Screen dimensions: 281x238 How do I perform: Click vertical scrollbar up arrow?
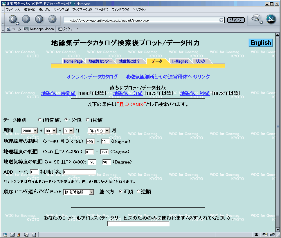pyautogui.click(x=278, y=35)
